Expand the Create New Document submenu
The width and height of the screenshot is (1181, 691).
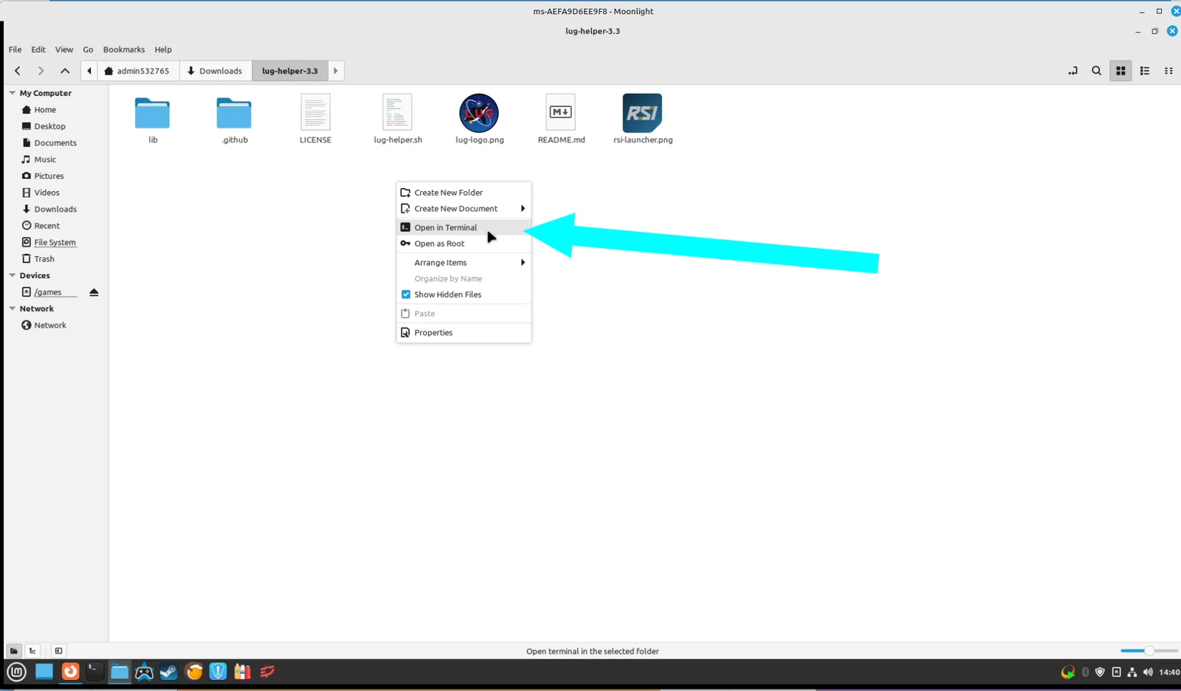(464, 209)
